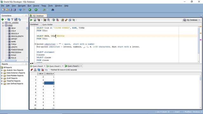
Task: Clear the worksheet with the eraser icon
Action: tap(66, 20)
